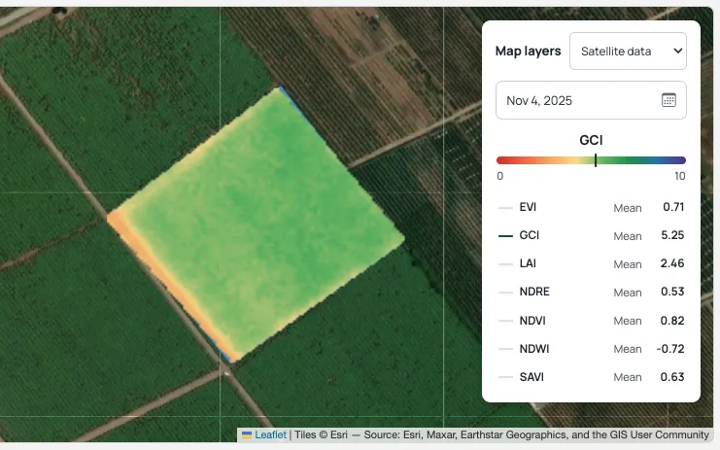Open the Satellite data layers dropdown
720x450 pixels.
point(628,51)
